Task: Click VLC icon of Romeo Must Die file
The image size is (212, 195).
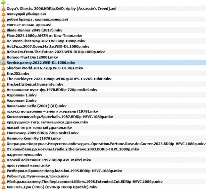Action: point(3,57)
